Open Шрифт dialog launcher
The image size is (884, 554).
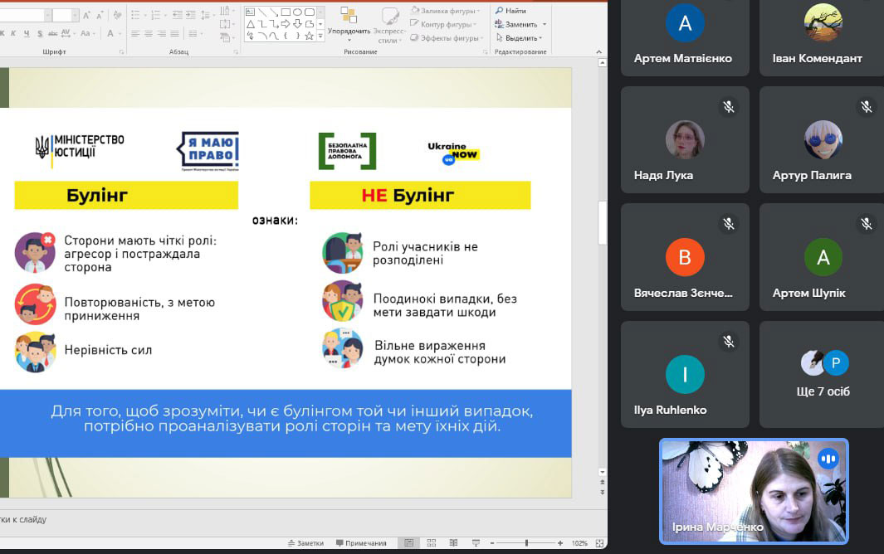121,52
